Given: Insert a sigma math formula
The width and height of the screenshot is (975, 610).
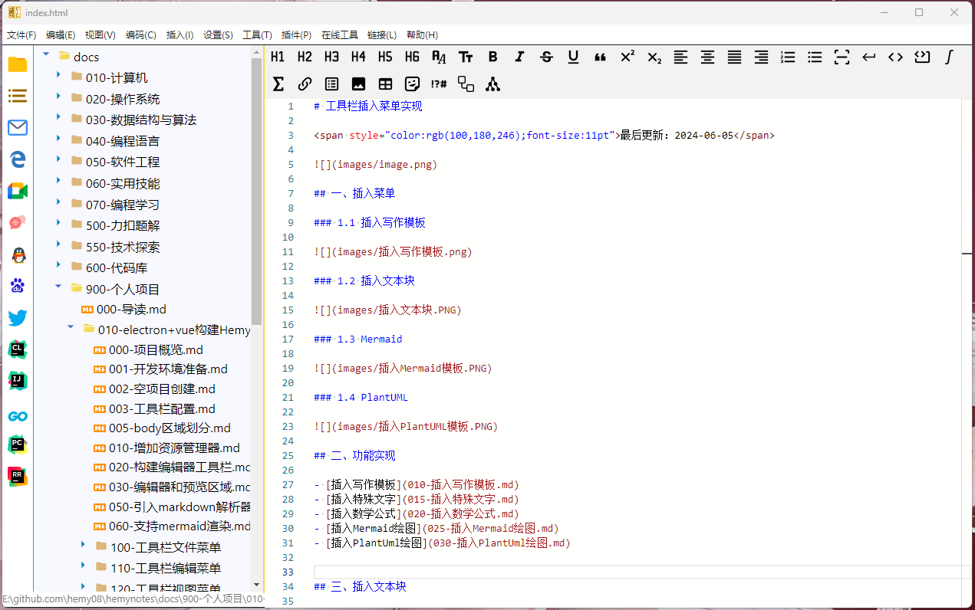Looking at the screenshot, I should pyautogui.click(x=278, y=84).
